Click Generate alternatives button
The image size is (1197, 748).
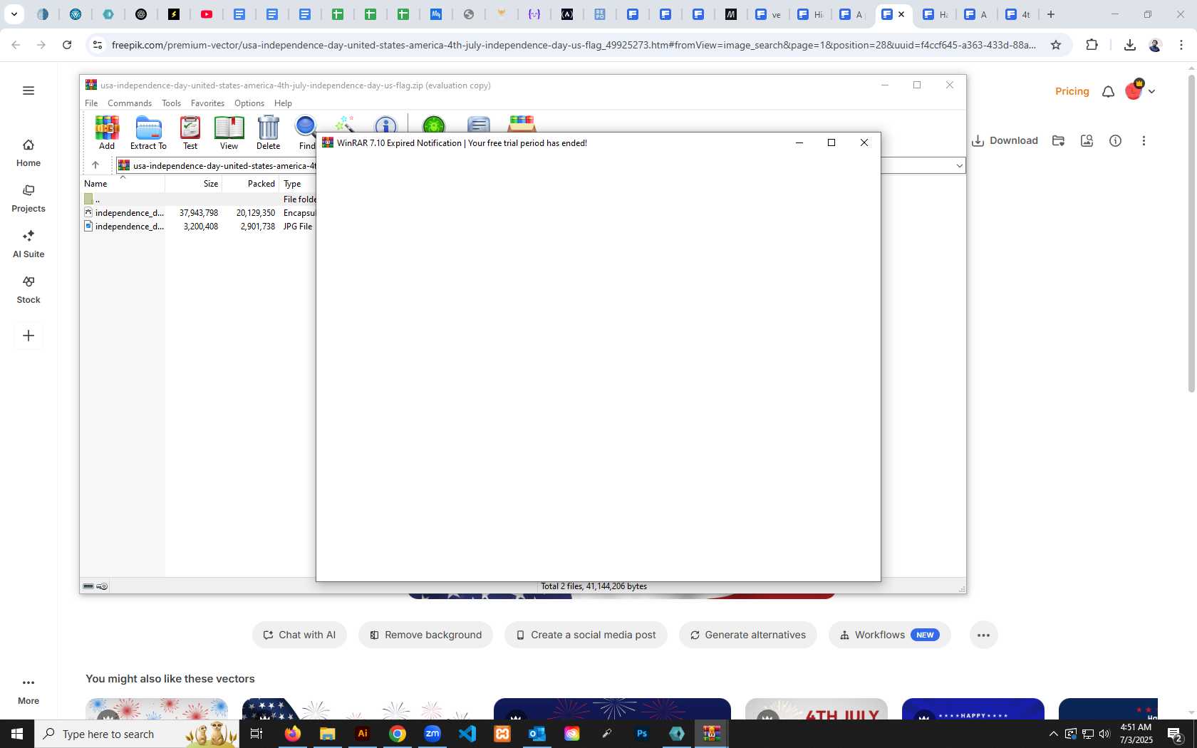point(747,635)
